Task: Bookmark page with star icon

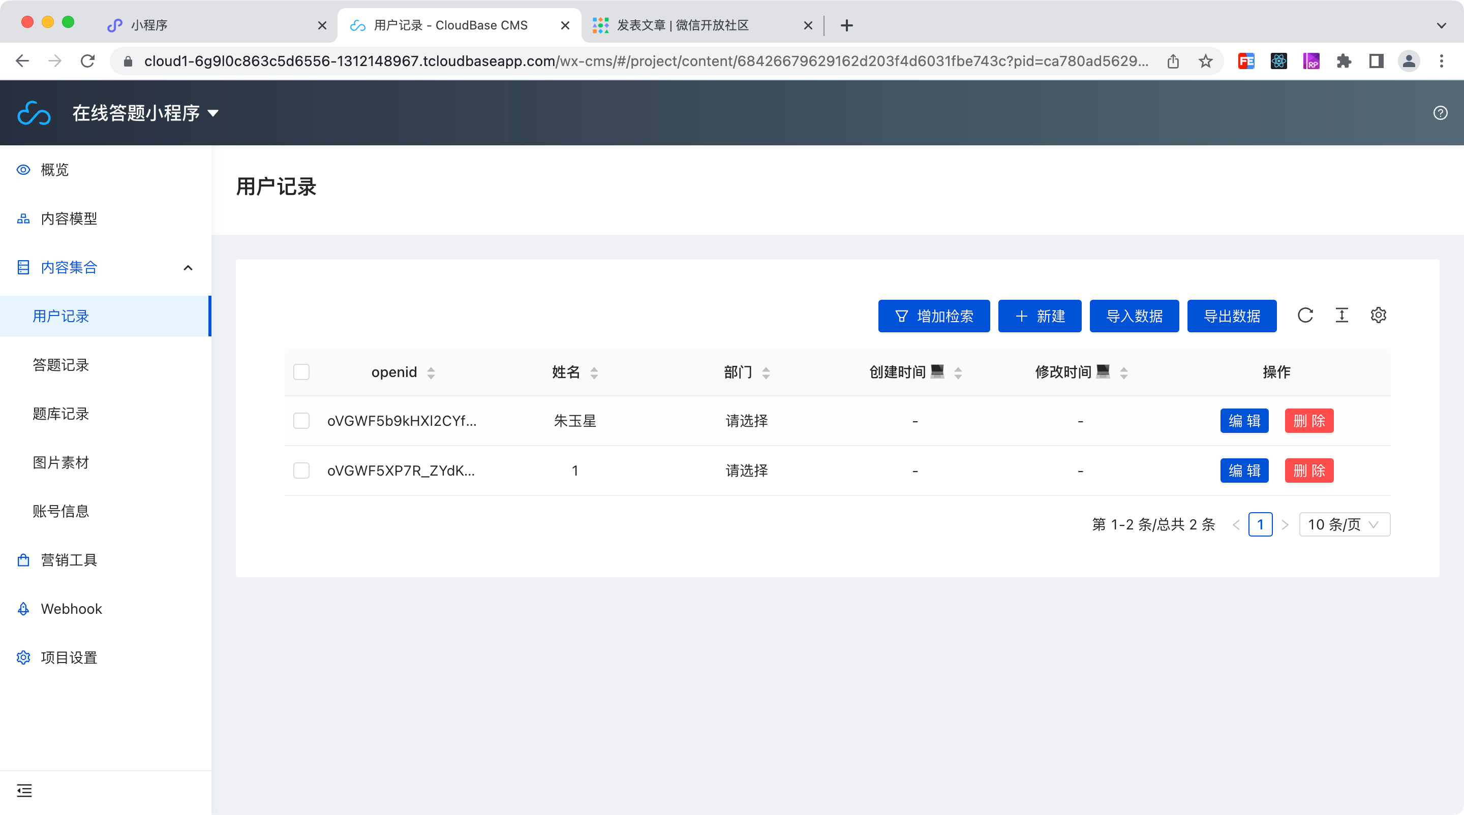Action: tap(1205, 61)
